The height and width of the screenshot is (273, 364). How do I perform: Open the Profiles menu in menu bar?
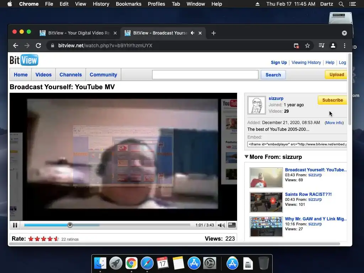pos(156,4)
